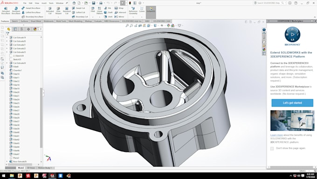Expand the Cut-Extrude19 tree node
The width and height of the screenshot is (317, 179).
7,37
